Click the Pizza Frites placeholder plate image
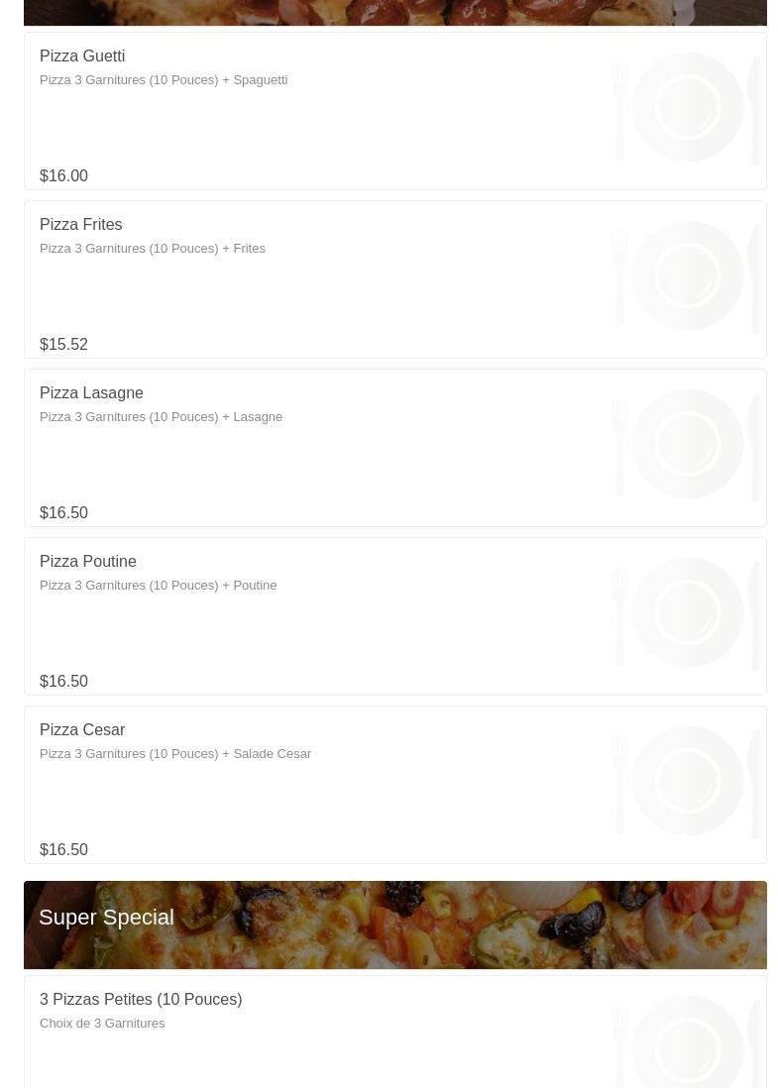 (687, 275)
